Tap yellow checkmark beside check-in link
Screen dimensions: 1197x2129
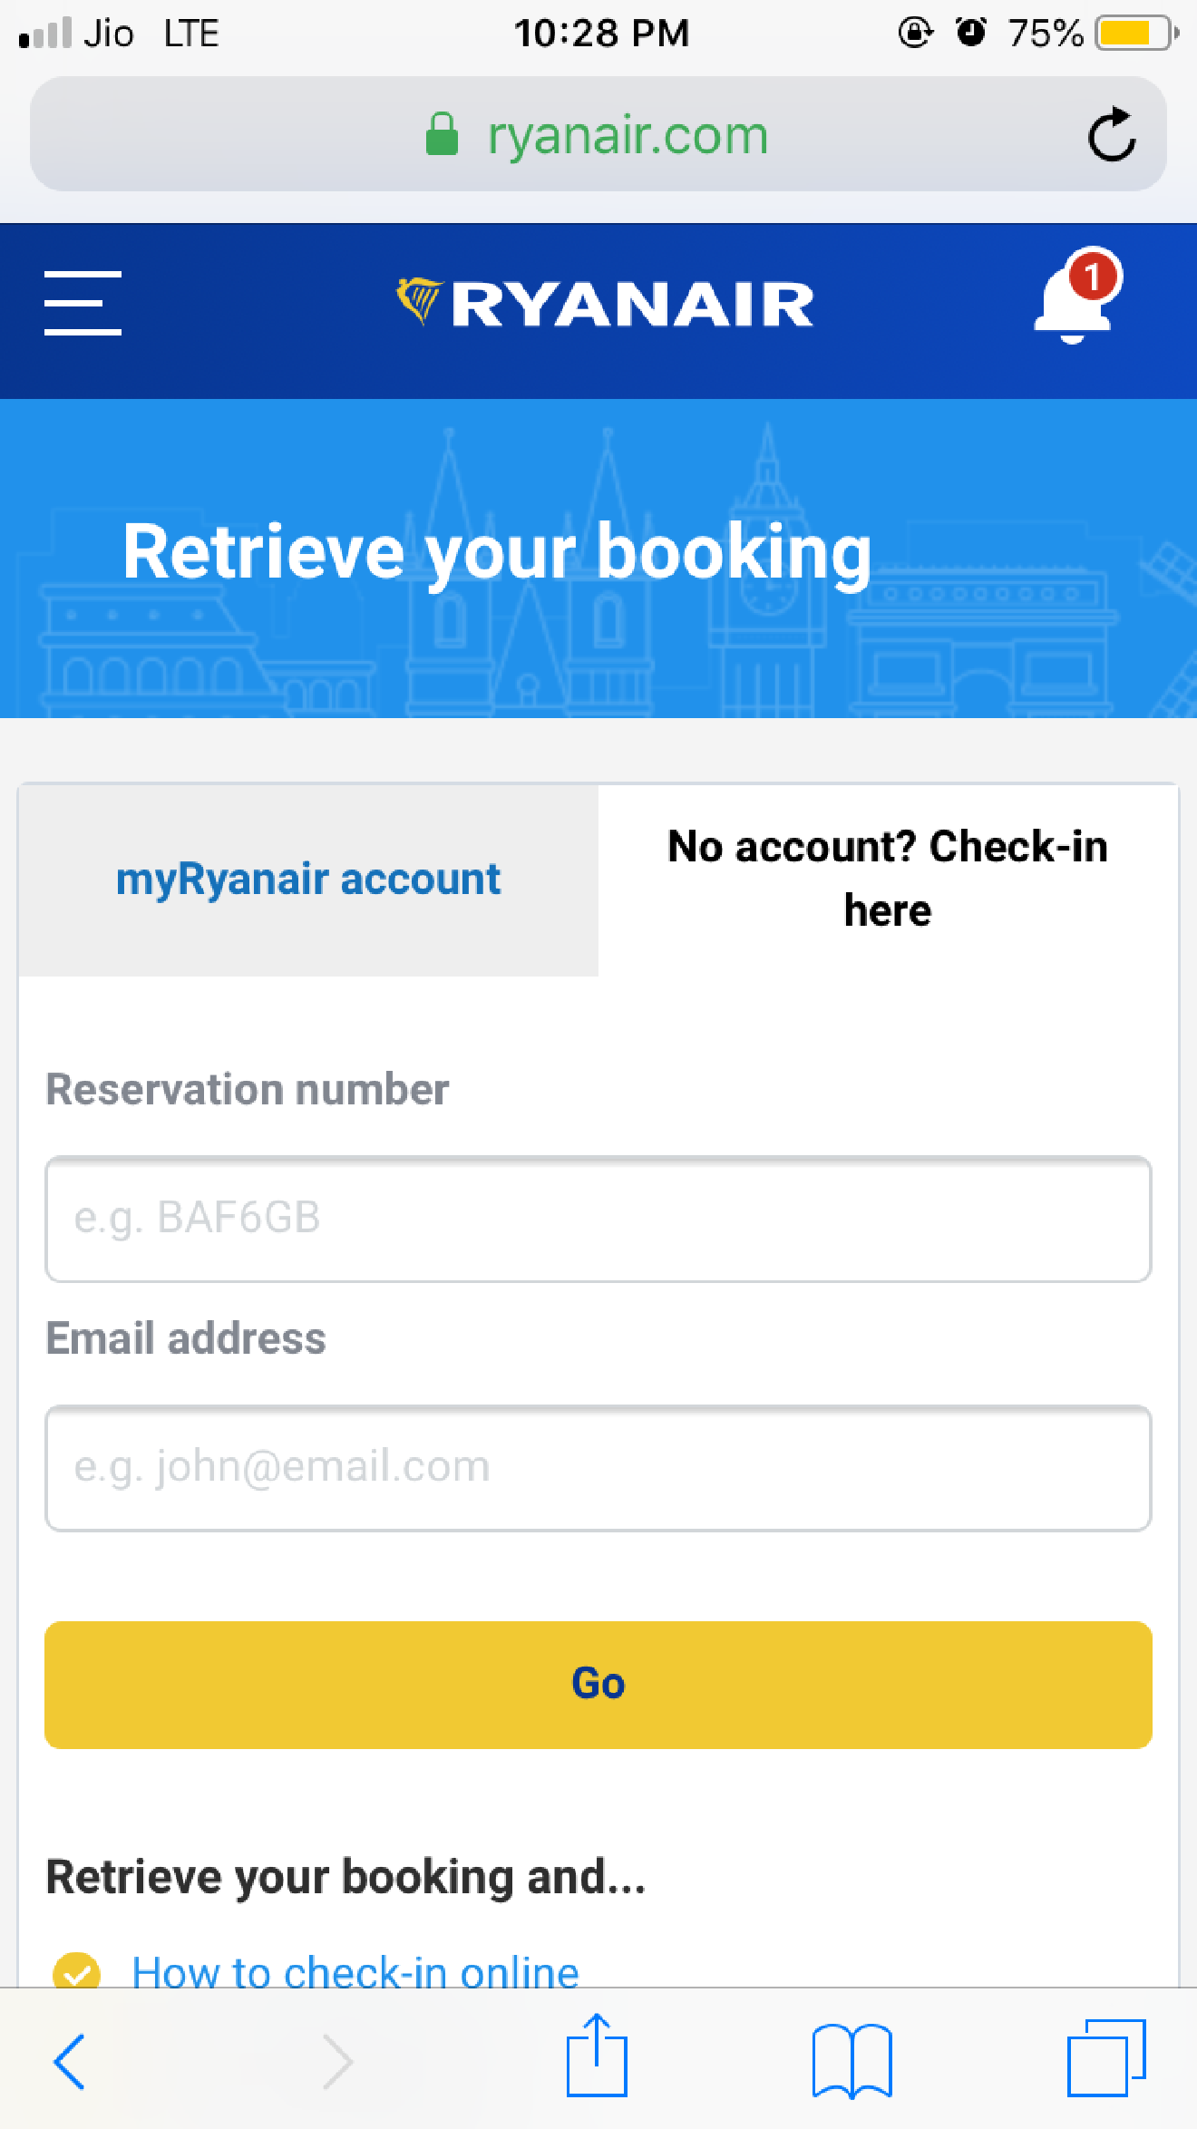click(x=77, y=1971)
